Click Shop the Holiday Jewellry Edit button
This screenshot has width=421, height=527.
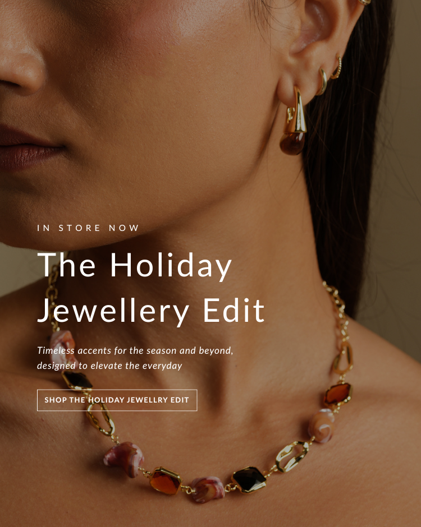click(x=117, y=400)
